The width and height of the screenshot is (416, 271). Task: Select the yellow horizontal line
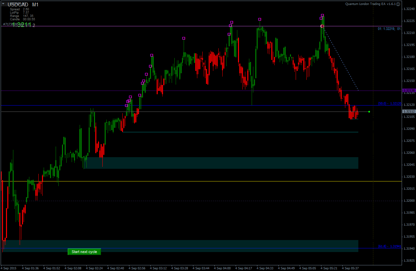point(201,181)
